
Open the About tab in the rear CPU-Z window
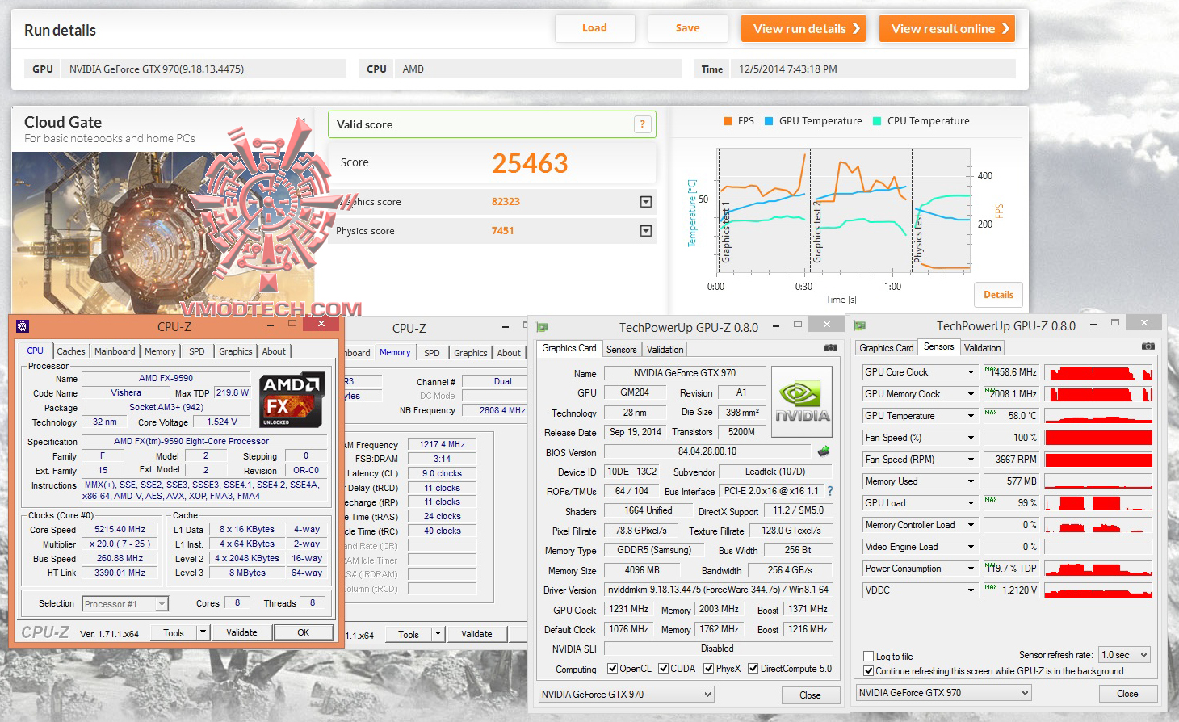(509, 353)
